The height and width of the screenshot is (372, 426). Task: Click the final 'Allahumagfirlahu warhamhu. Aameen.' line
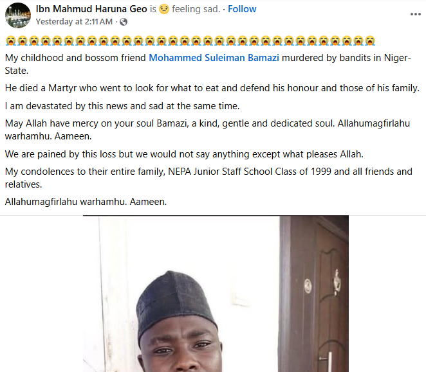86,202
